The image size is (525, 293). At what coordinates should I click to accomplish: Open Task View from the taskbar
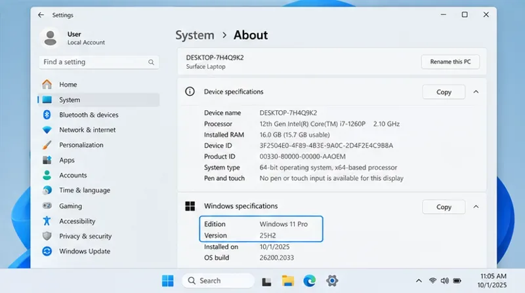pos(266,282)
